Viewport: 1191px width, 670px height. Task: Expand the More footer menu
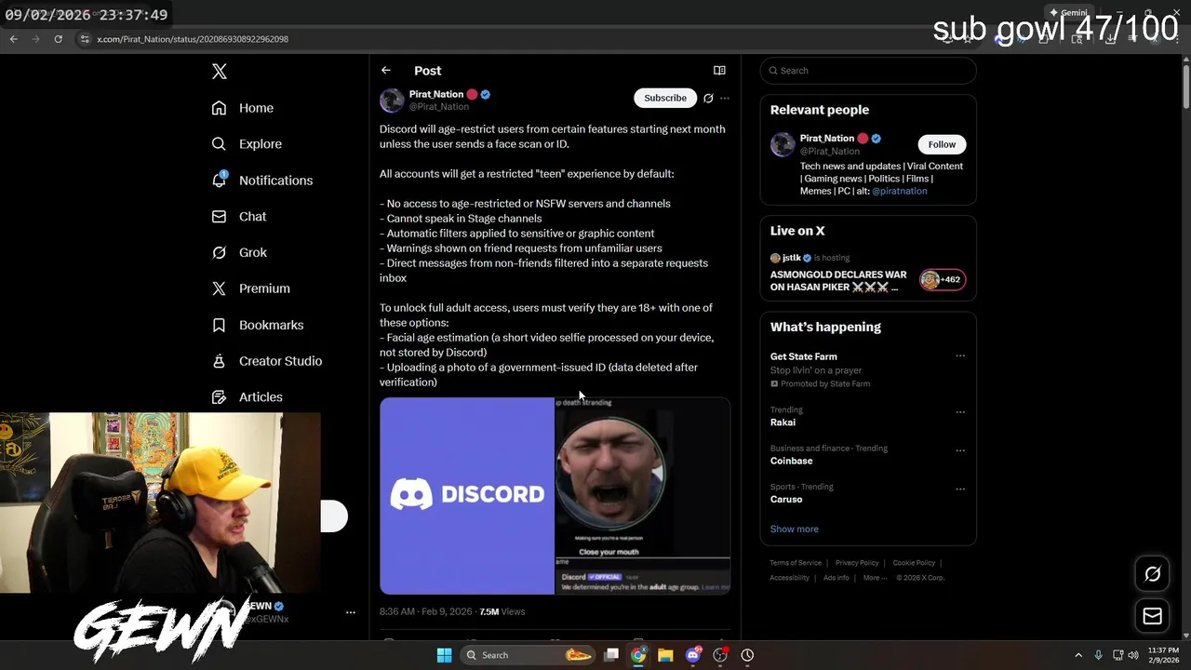point(874,578)
